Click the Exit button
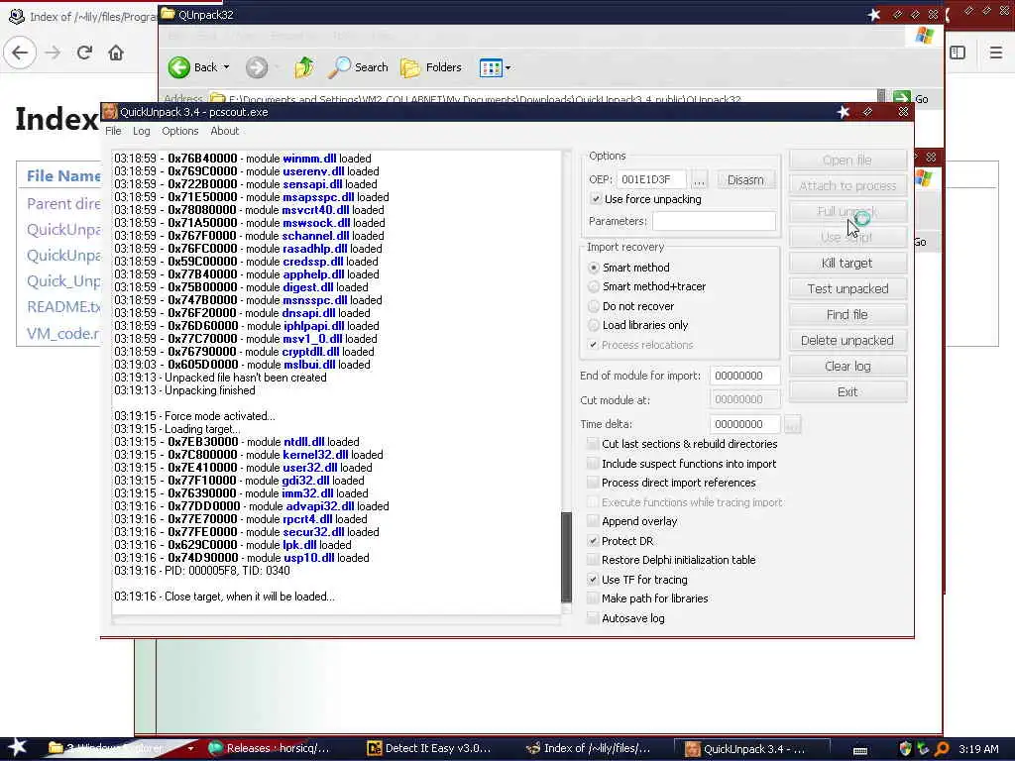The image size is (1015, 761). pos(847,391)
